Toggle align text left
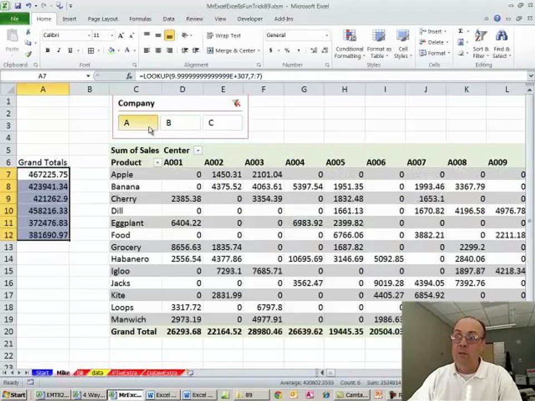This screenshot has height=401, width=535. 147,51
